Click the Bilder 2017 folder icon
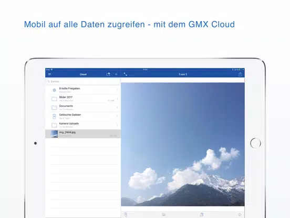 (x=54, y=99)
